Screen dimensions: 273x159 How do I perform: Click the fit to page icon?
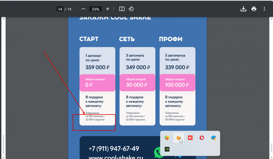(x=122, y=9)
